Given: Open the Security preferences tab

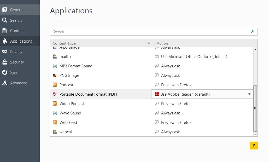Looking at the screenshot, I should (x=20, y=62).
